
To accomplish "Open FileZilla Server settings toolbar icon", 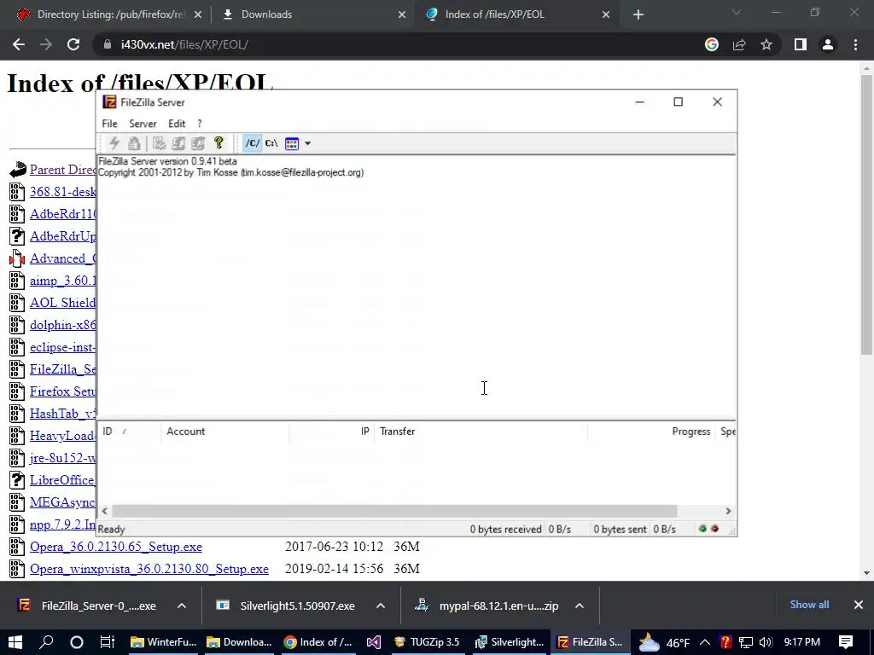I will pos(160,143).
